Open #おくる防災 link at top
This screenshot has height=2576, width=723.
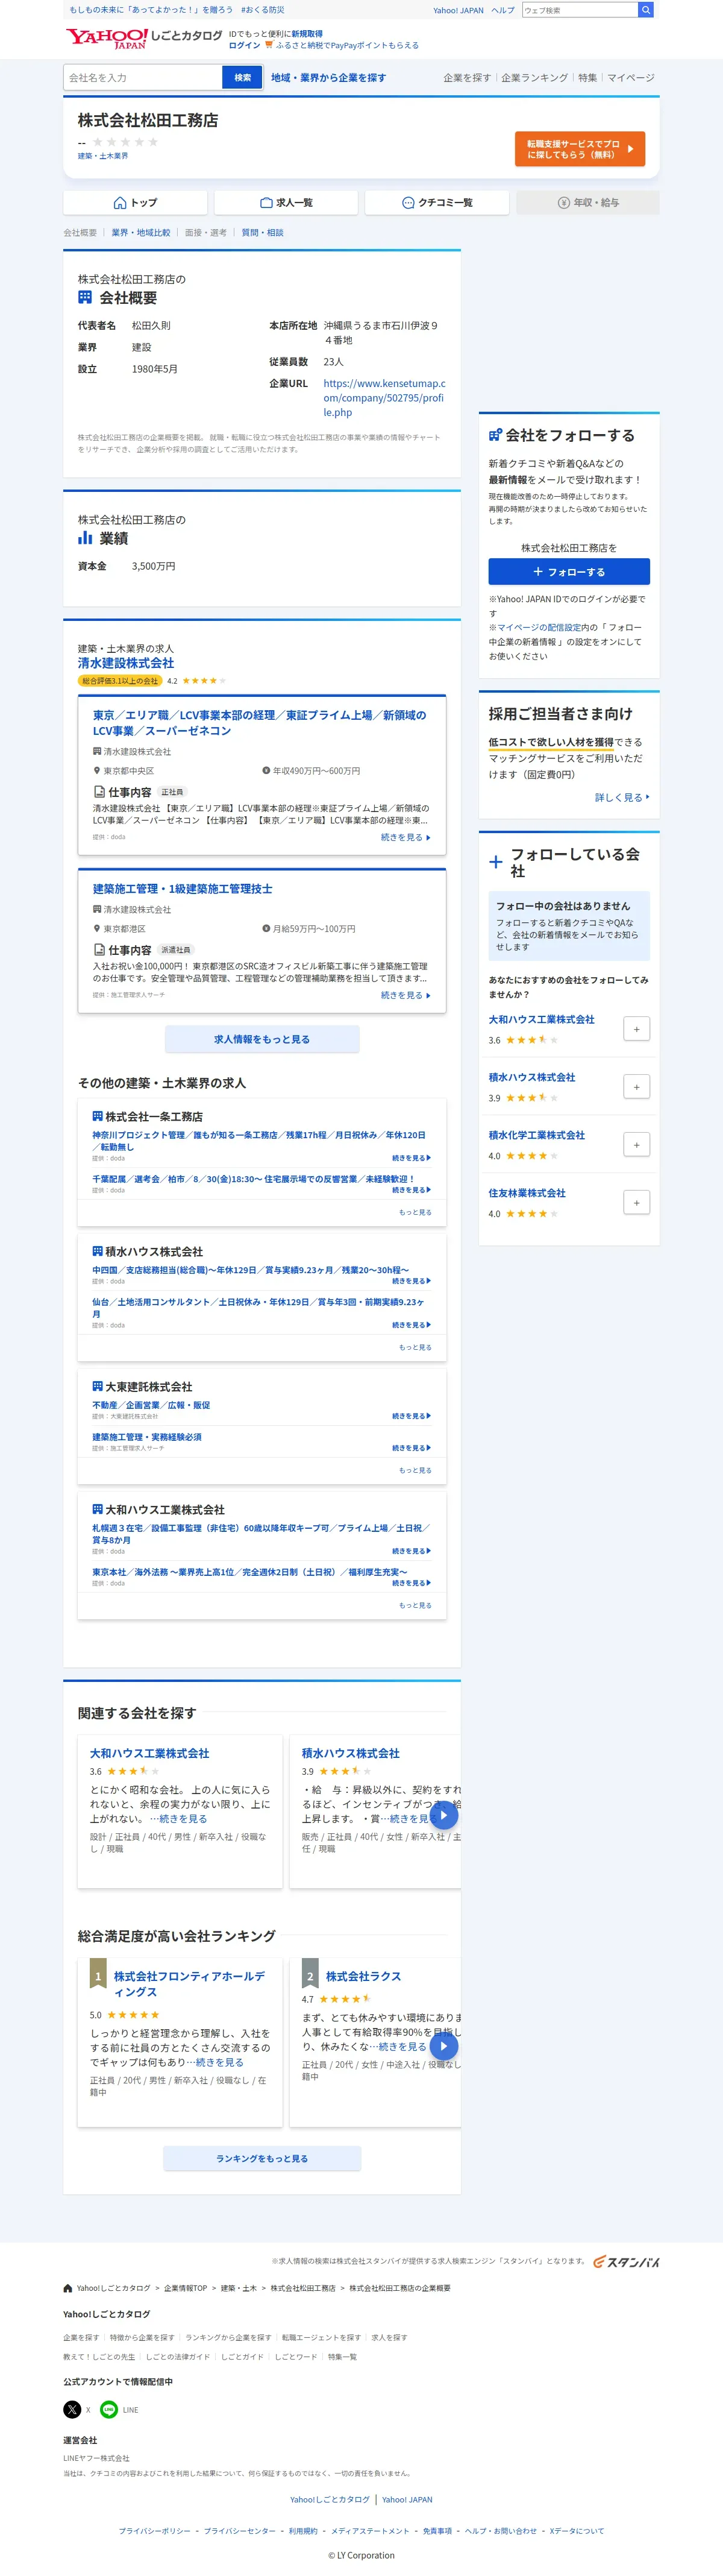tap(263, 10)
